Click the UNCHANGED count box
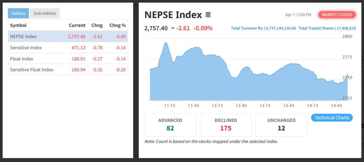The height and width of the screenshot is (162, 364). (x=281, y=125)
